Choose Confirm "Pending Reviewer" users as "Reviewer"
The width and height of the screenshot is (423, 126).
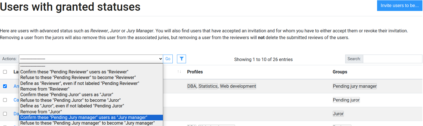(74, 72)
